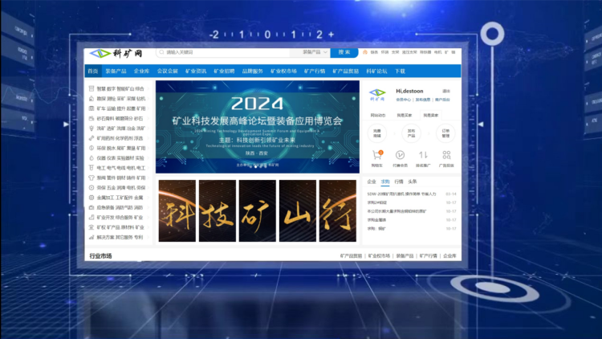
Task: Click the 排名推广 arrows icon
Action: (423, 155)
